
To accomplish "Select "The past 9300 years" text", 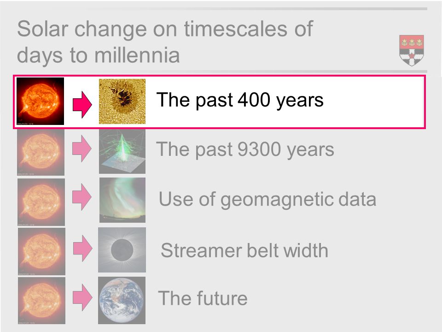I will click(x=245, y=149).
